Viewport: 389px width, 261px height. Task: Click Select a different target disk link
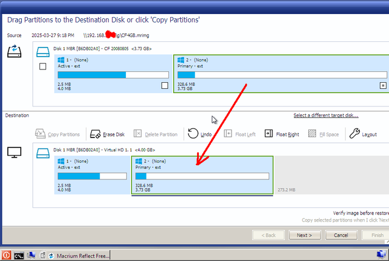pos(326,116)
